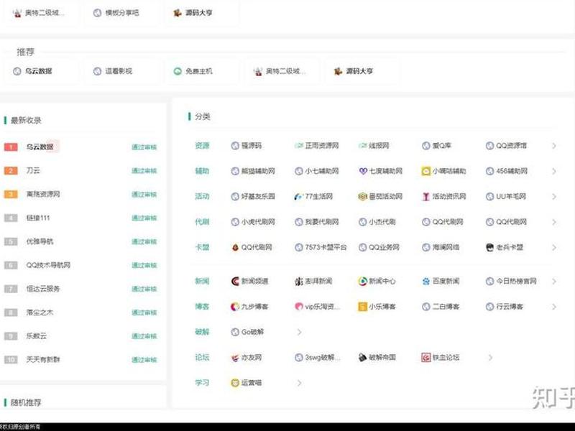This screenshot has height=431, width=575.
Task: Click QQ代刷网 flame icon in 卡盟 row
Action: (235, 247)
